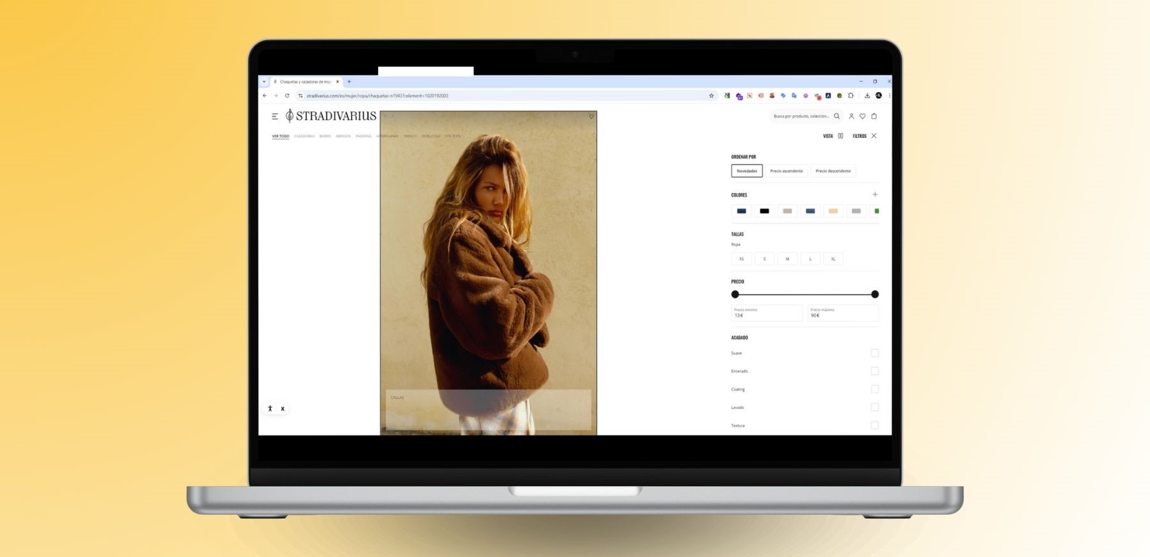Pick the taupe color swatch
1150x557 pixels.
[x=787, y=211]
